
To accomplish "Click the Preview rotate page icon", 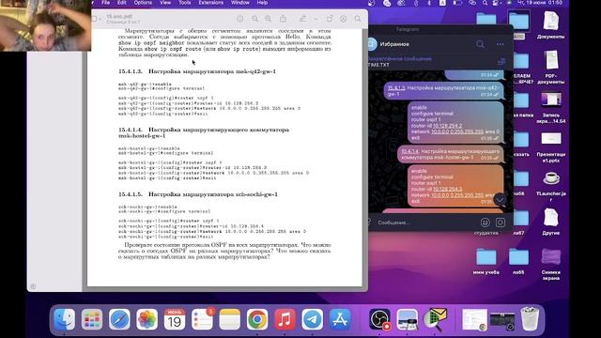I will point(330,19).
